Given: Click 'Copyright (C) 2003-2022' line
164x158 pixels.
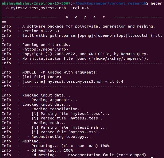Looking at the screenshot, I should (85, 54).
